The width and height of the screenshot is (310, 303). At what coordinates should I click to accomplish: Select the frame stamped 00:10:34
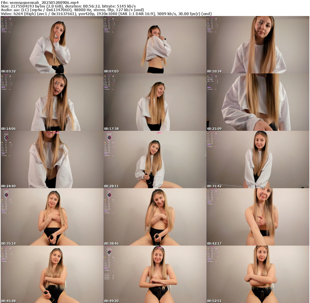pyautogui.click(x=258, y=45)
